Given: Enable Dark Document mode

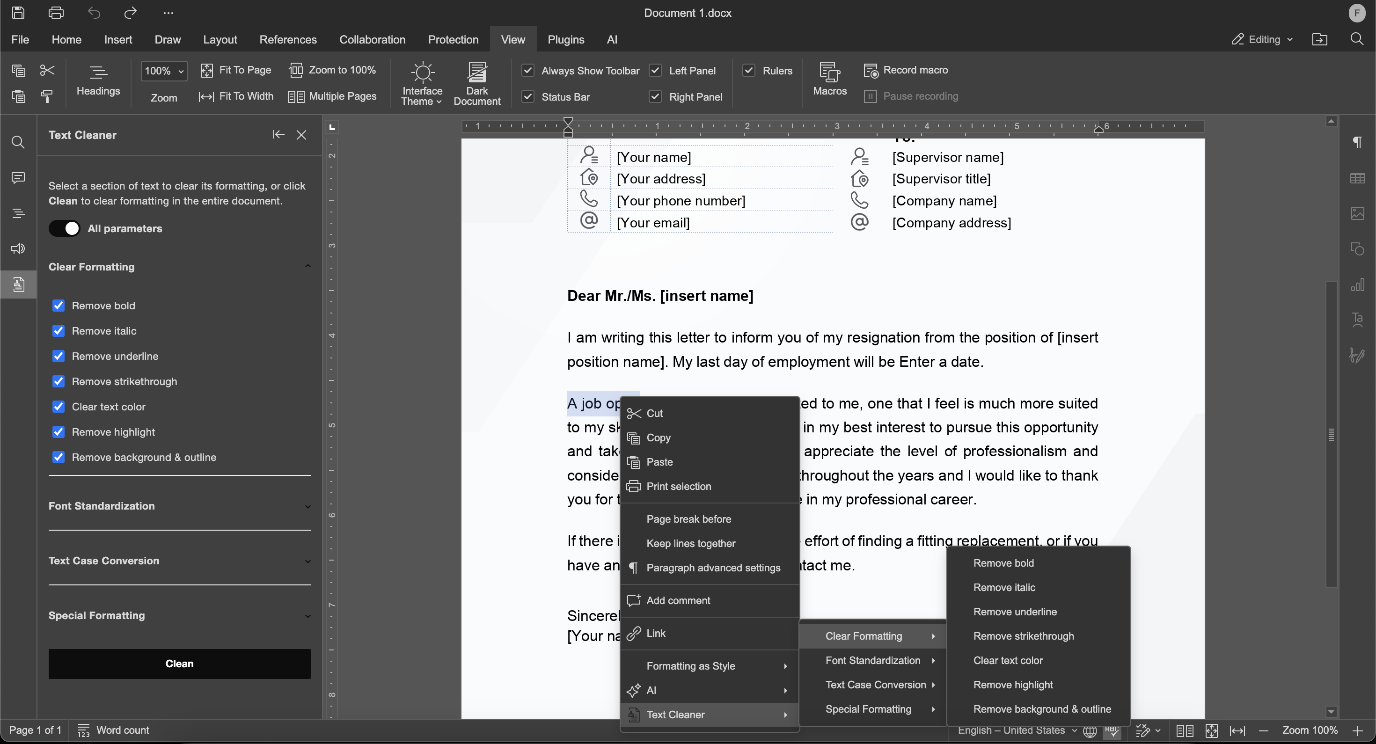Looking at the screenshot, I should click(477, 83).
